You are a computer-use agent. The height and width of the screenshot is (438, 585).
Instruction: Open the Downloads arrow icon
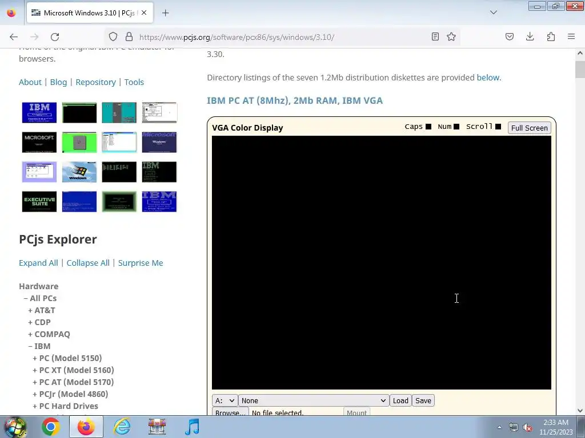pos(530,36)
